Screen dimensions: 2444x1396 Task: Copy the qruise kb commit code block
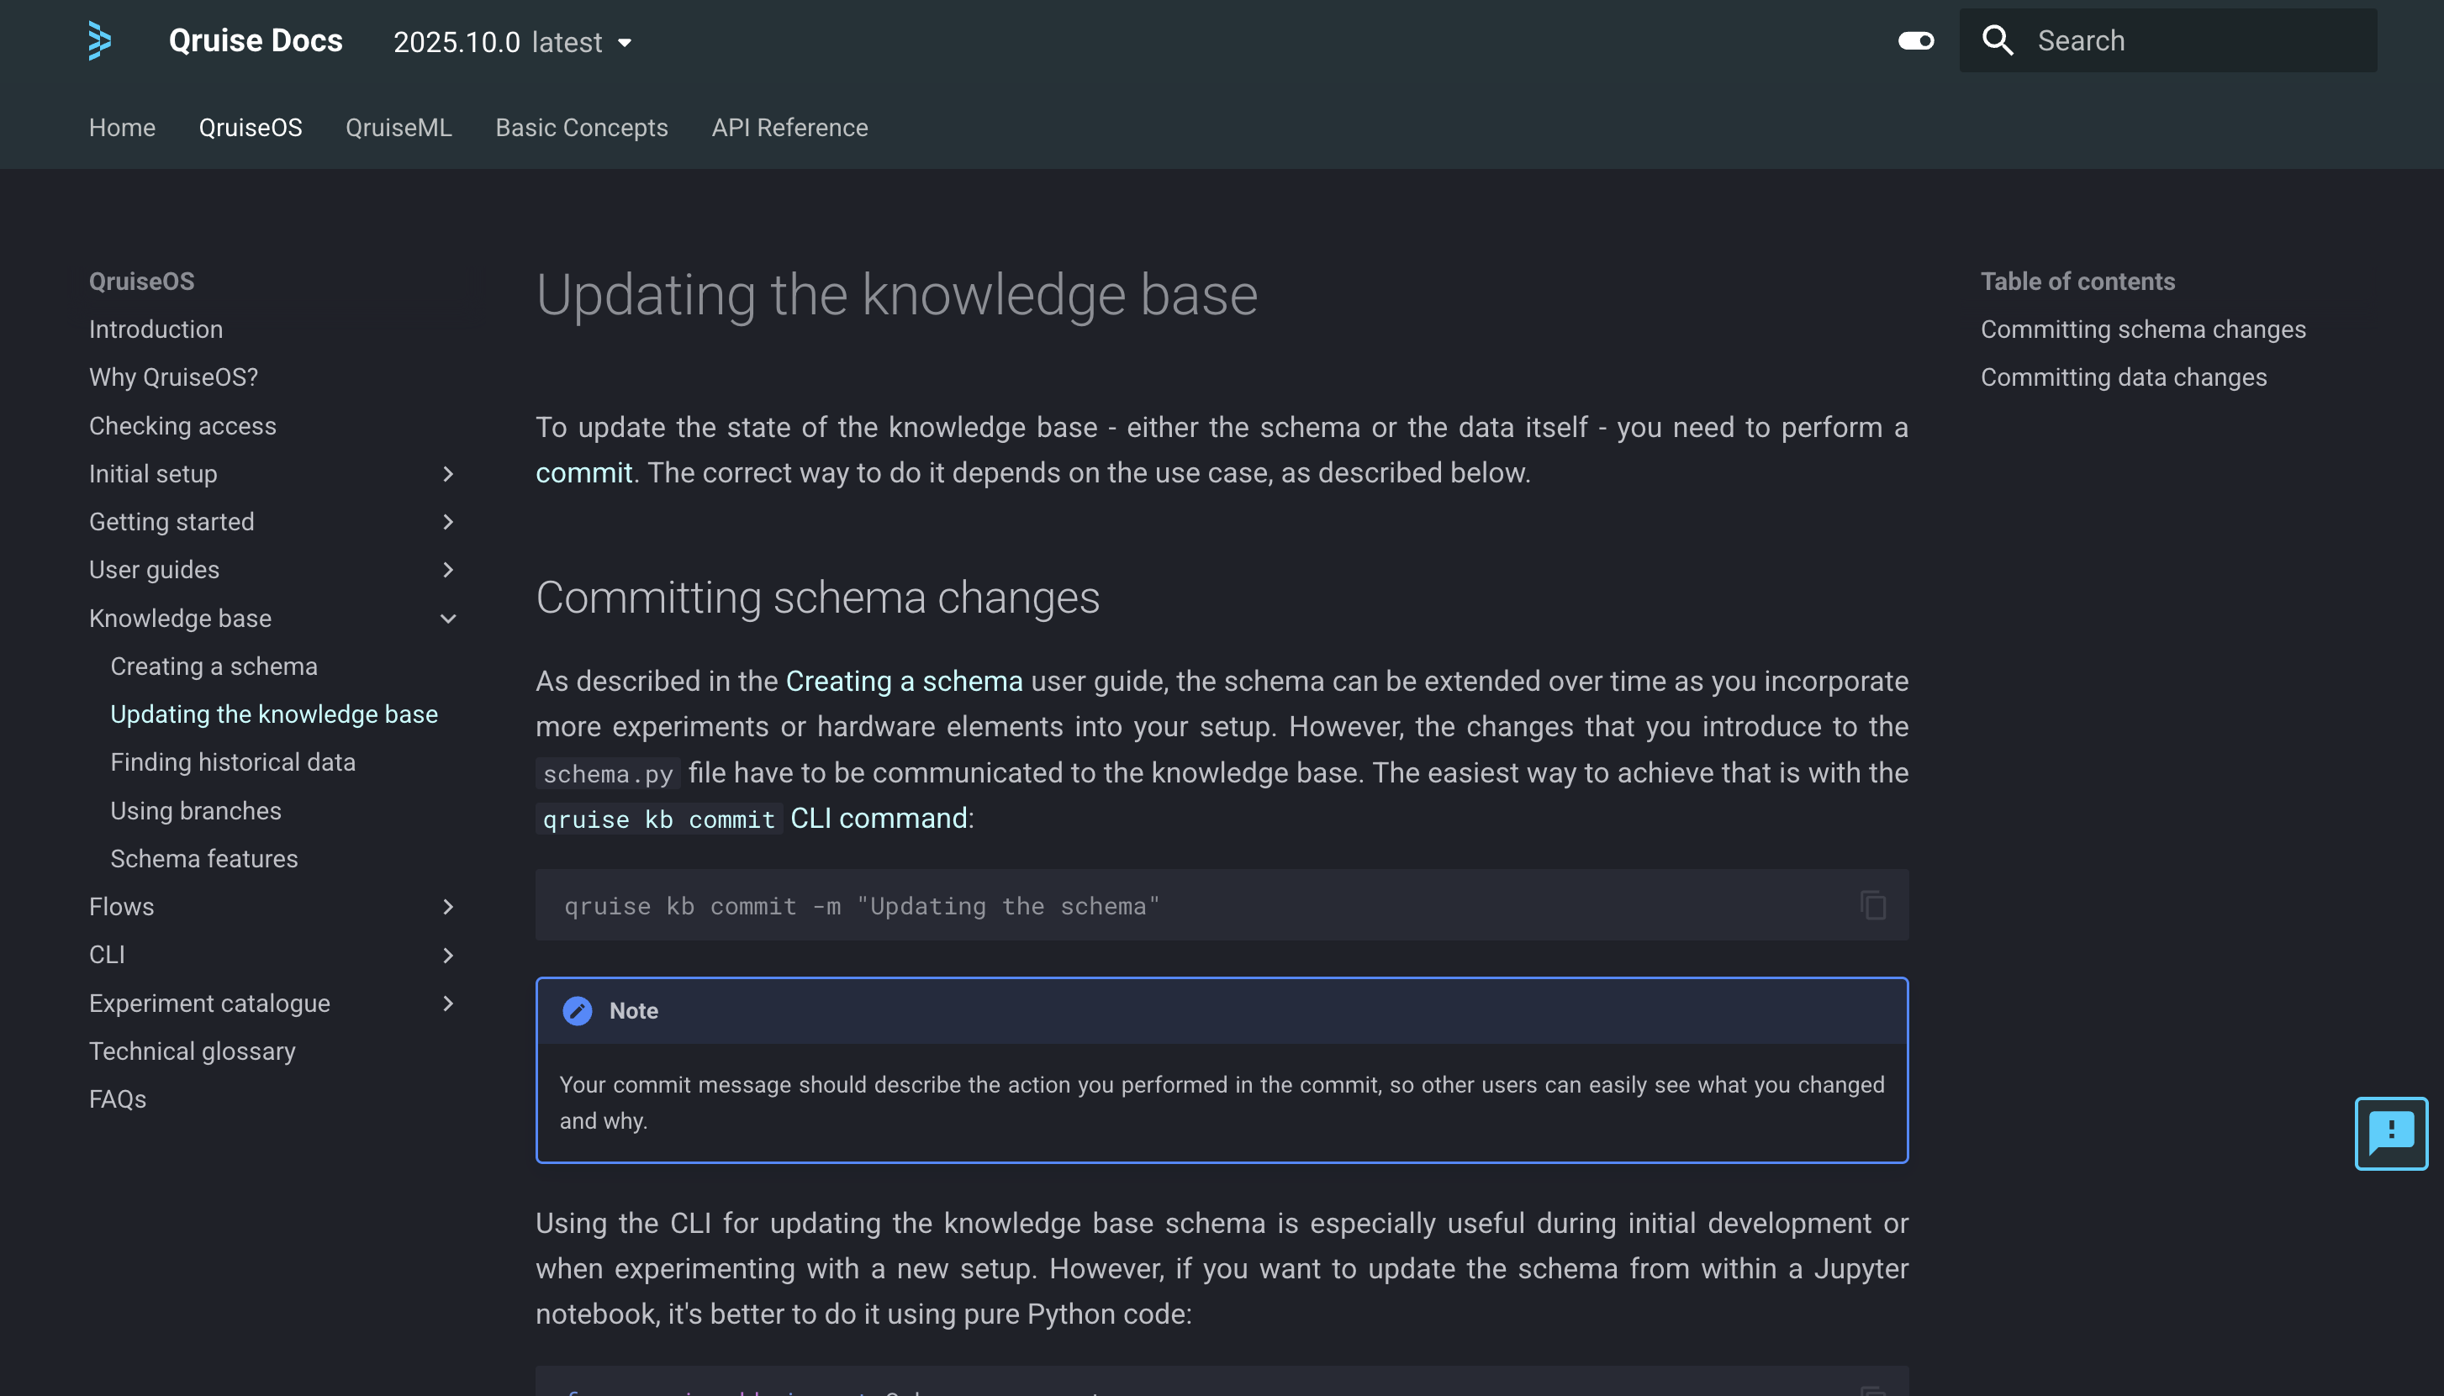1872,905
